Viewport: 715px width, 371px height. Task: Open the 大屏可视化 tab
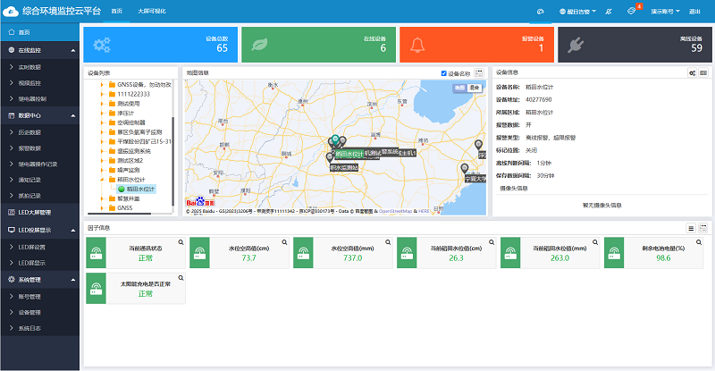(150, 11)
